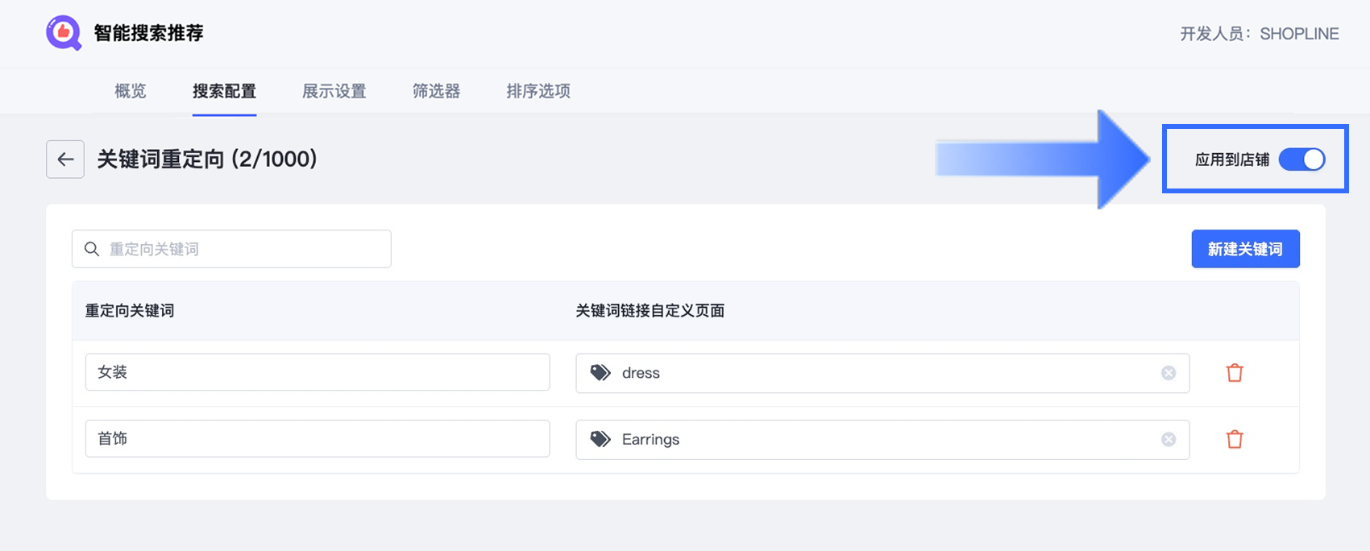Click the 女装 keyword input field
Viewport: 1370px width, 551px height.
coord(318,372)
